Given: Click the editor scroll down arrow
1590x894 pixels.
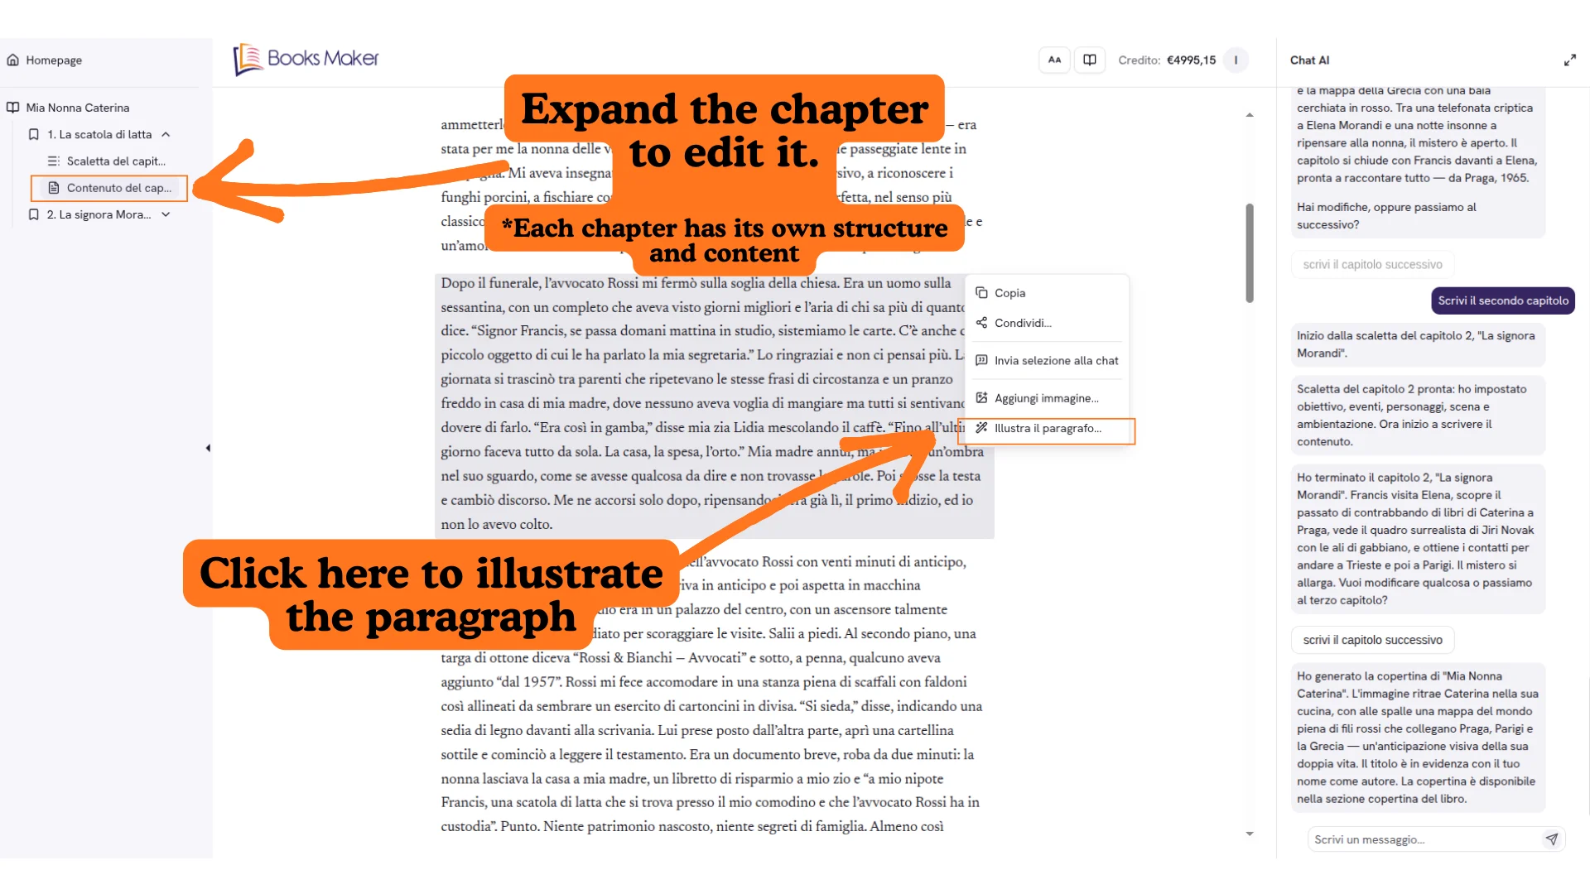Looking at the screenshot, I should pyautogui.click(x=1250, y=834).
